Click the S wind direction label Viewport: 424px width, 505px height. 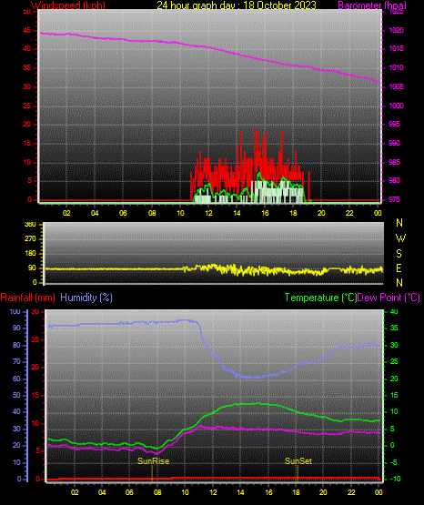[399, 254]
